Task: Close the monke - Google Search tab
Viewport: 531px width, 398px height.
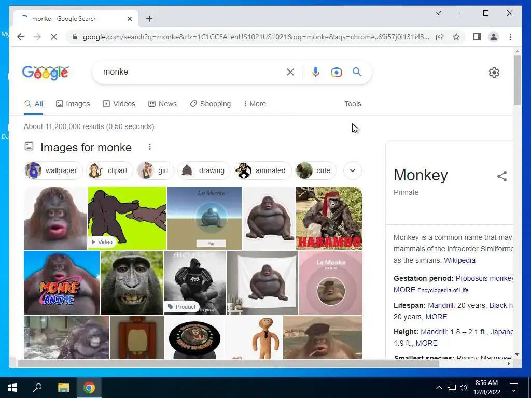Action: [129, 19]
